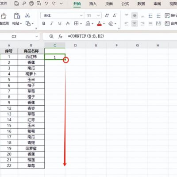Image resolution: width=177 pixels, height=177 pixels.
Task: Expand the font size 11 dropdown
Action: coord(99,15)
